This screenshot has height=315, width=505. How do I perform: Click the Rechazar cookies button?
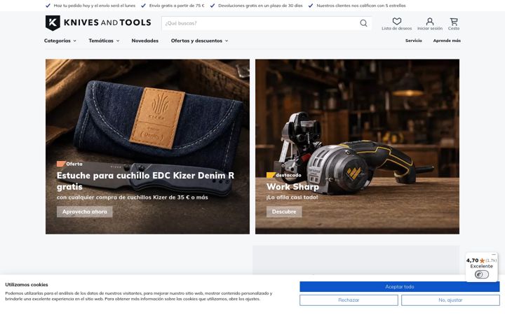point(349,300)
